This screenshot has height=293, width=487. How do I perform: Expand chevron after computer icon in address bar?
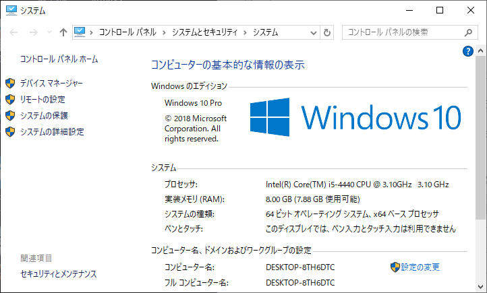coord(91,32)
